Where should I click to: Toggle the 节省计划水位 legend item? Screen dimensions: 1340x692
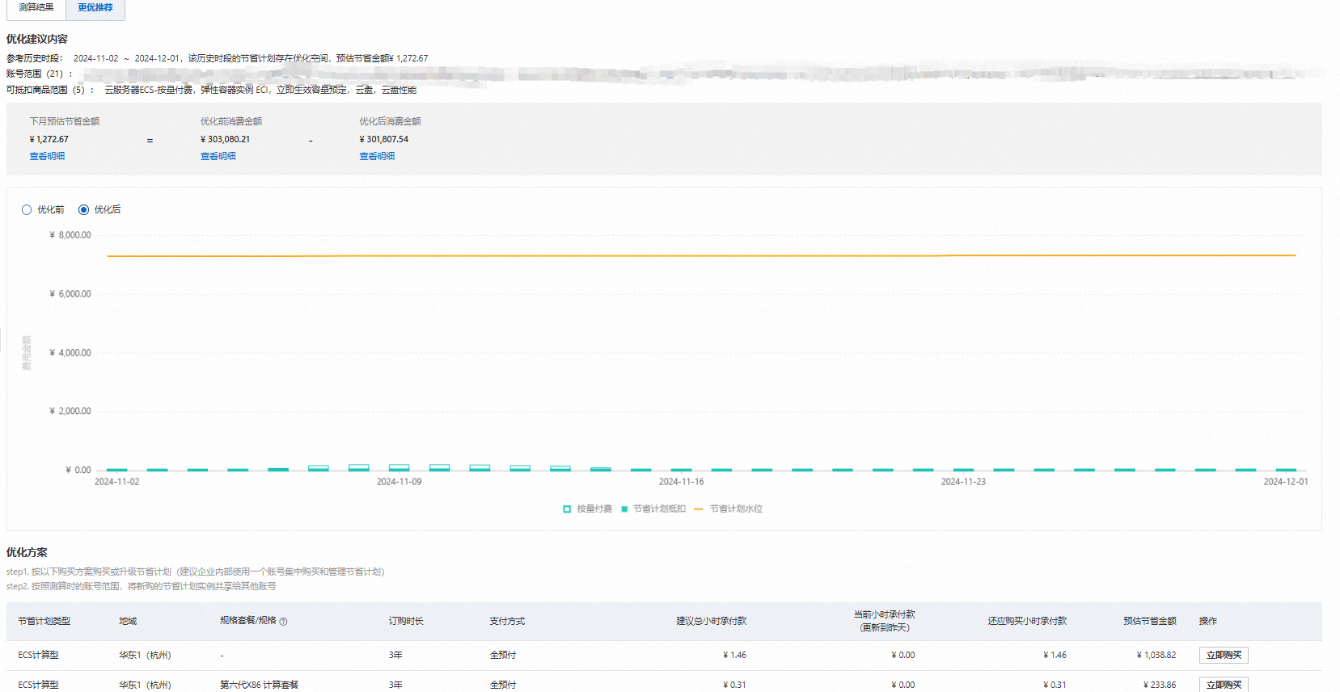729,508
